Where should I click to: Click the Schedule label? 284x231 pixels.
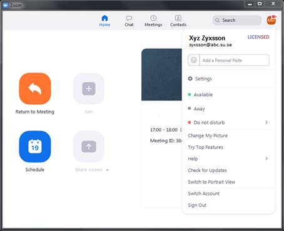[x=35, y=170]
